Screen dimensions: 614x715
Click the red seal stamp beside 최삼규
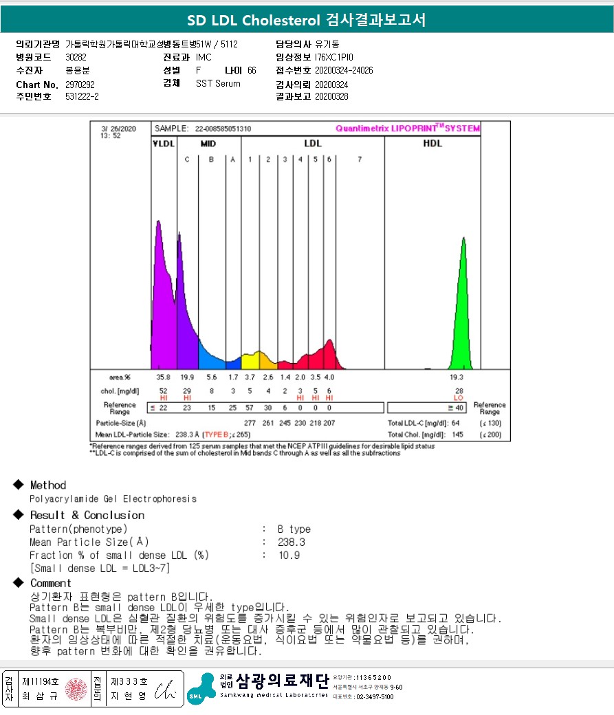[76, 689]
